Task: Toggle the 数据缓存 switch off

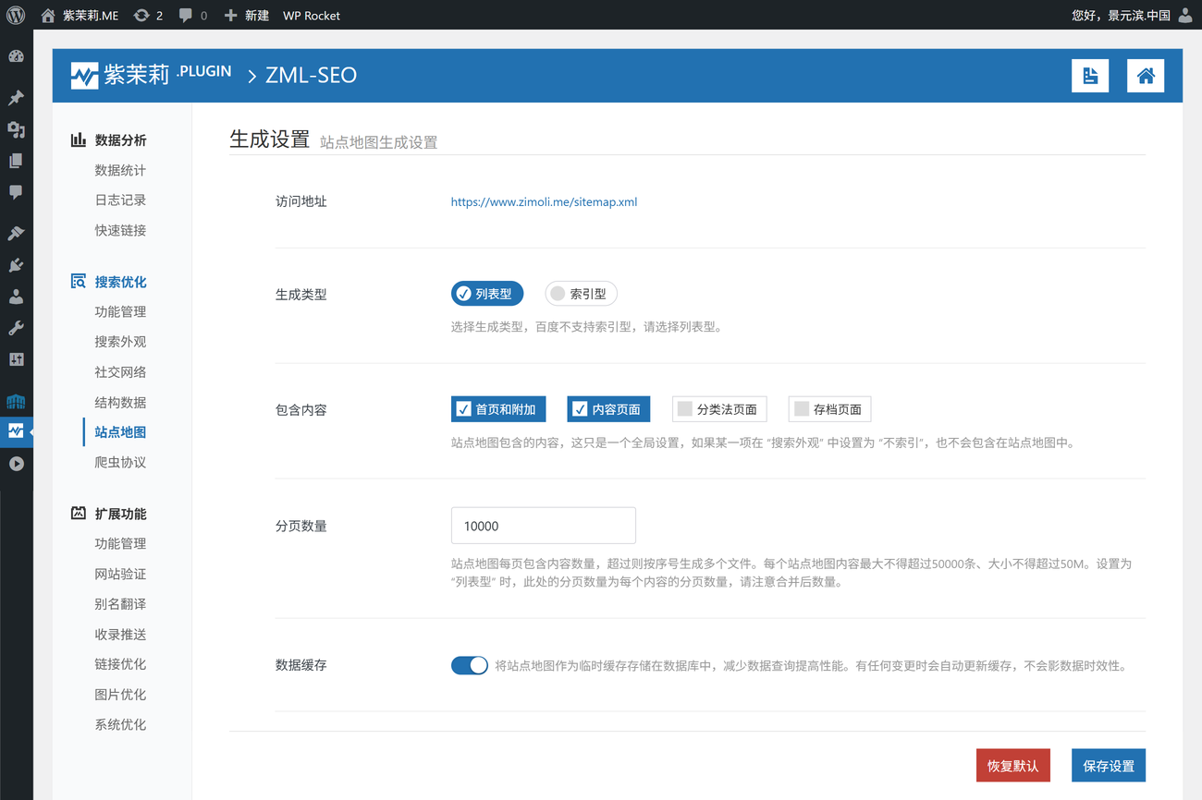Action: click(x=470, y=665)
